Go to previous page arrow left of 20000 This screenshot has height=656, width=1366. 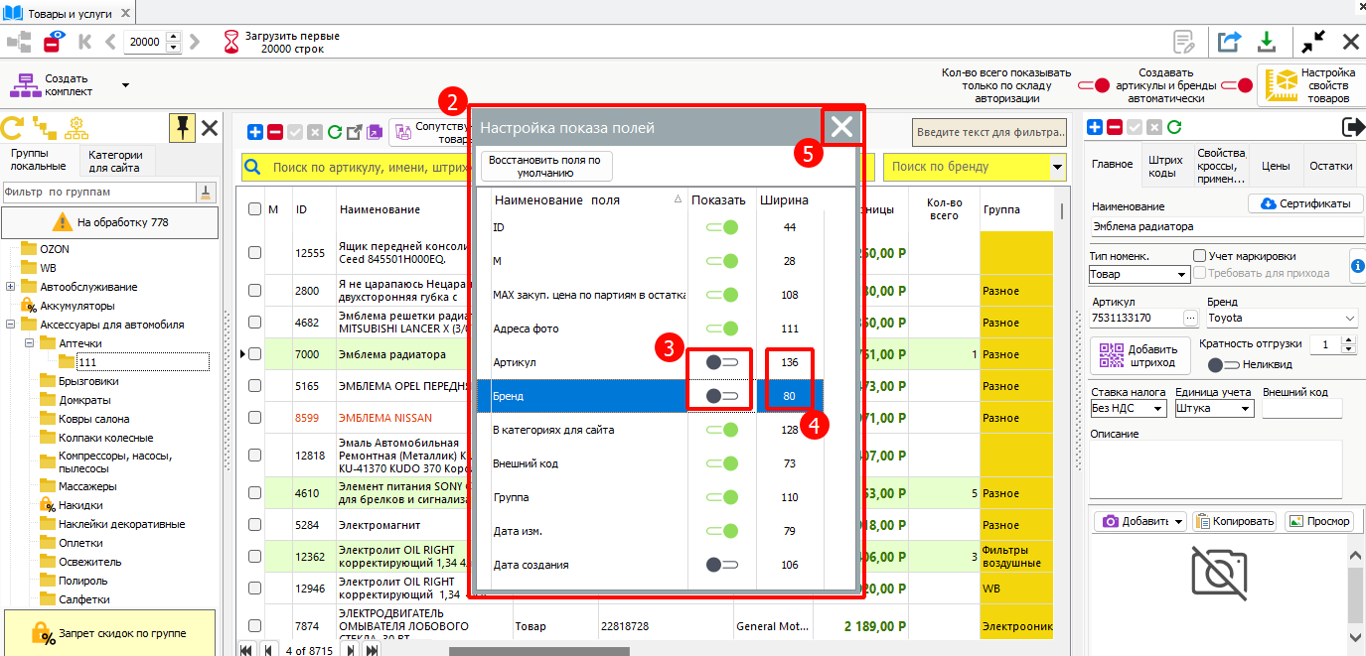click(x=110, y=42)
